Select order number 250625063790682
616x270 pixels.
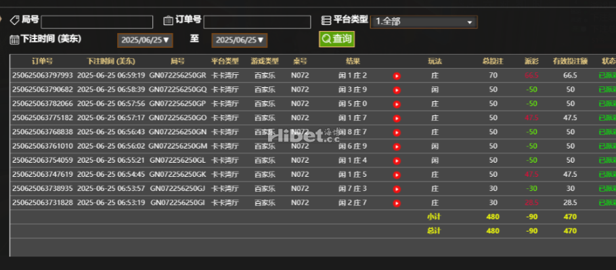pos(43,89)
